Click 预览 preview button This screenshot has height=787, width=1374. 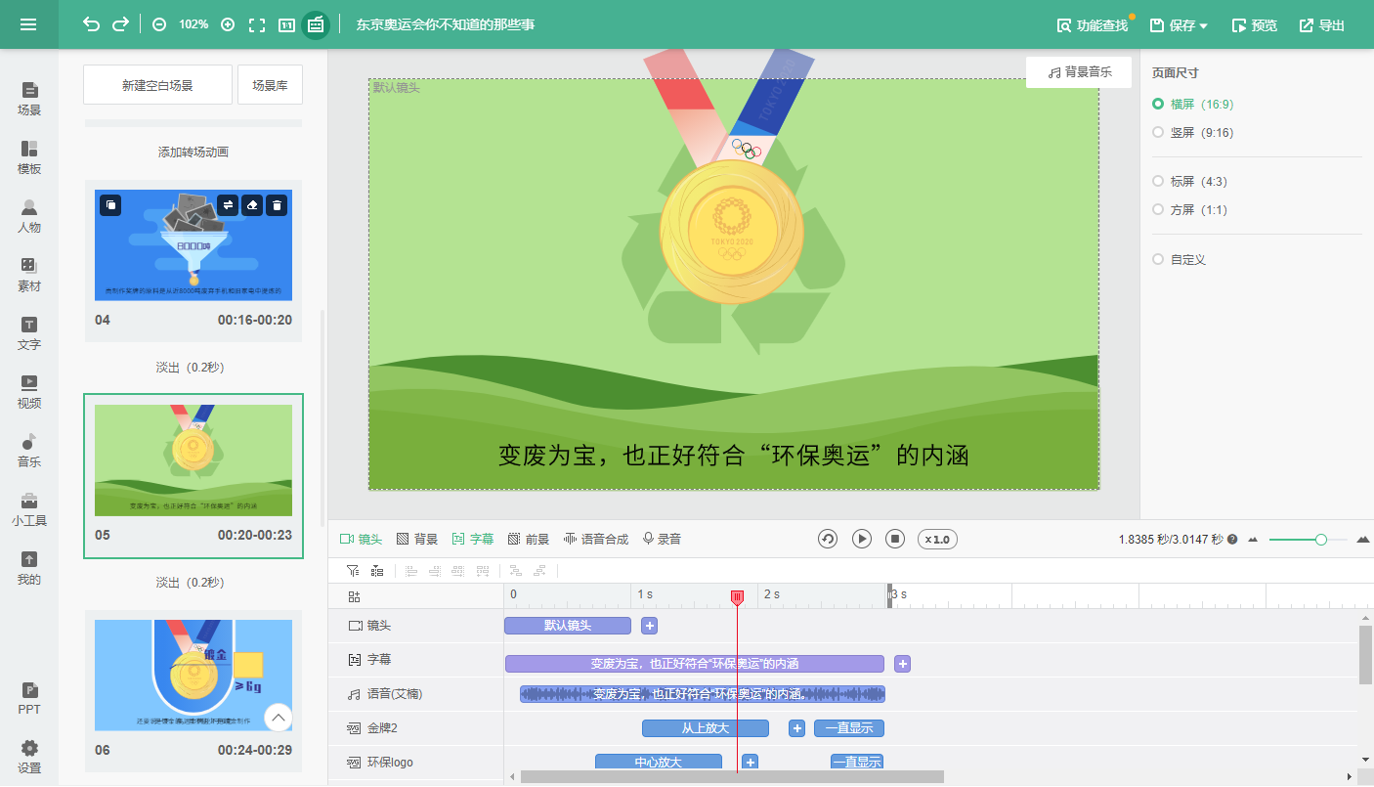(1254, 25)
